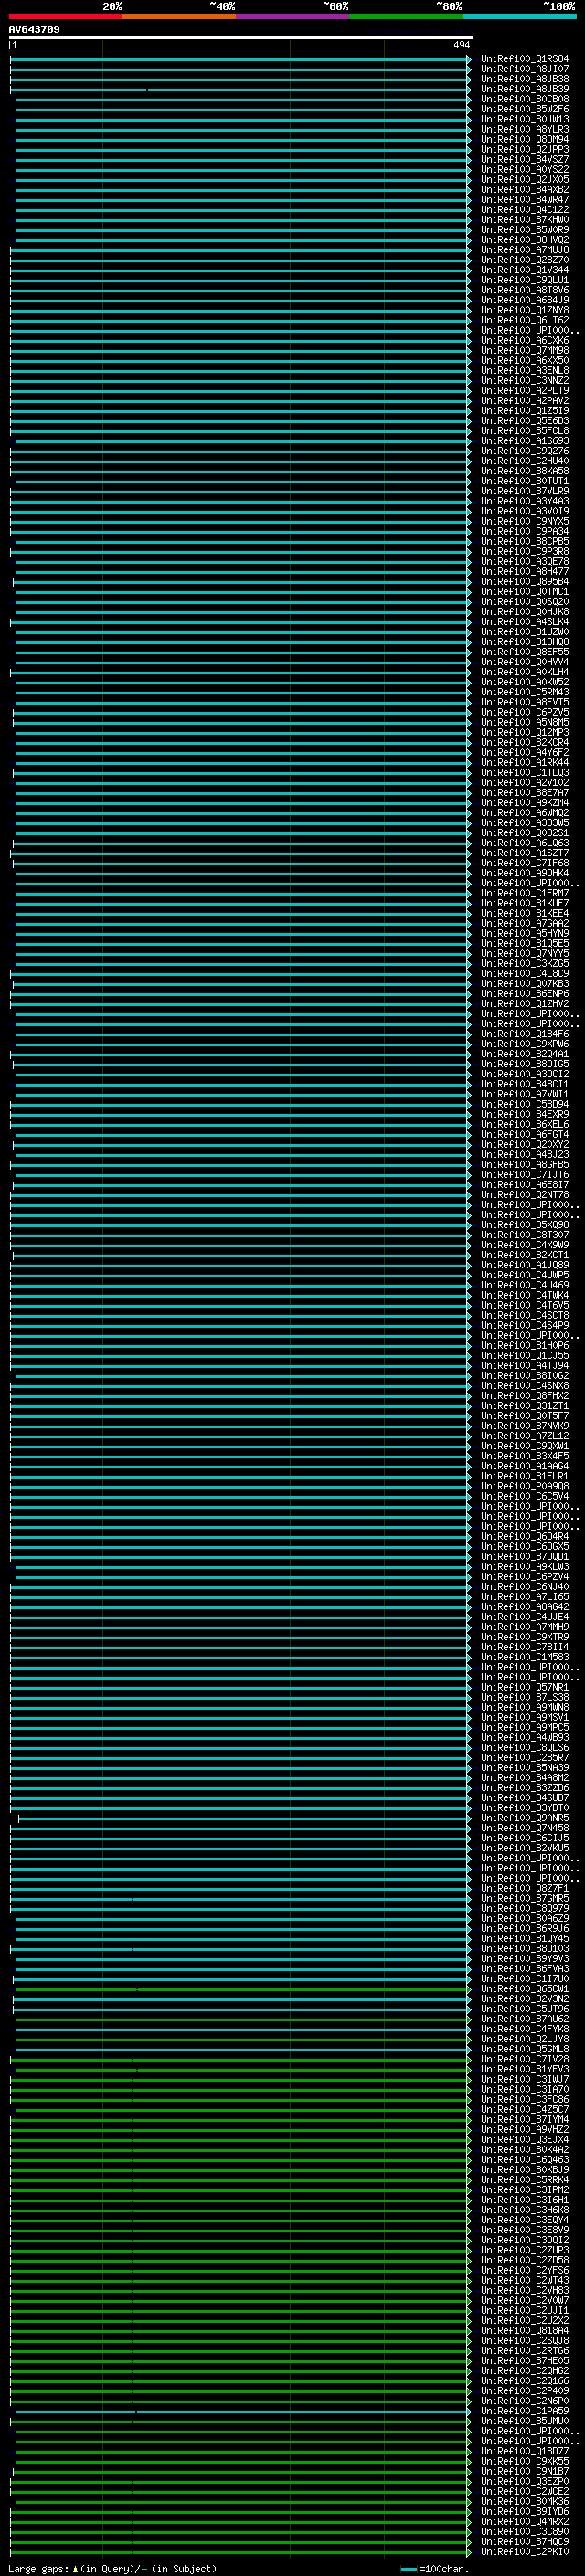This screenshot has width=585, height=2576.
Task: Select hit label UniRef100_C4U469
Action: [524, 1285]
